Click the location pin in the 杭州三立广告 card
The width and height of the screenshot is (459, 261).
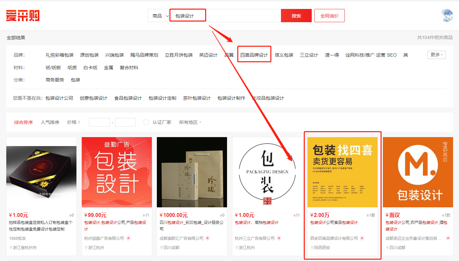[x=237, y=248]
